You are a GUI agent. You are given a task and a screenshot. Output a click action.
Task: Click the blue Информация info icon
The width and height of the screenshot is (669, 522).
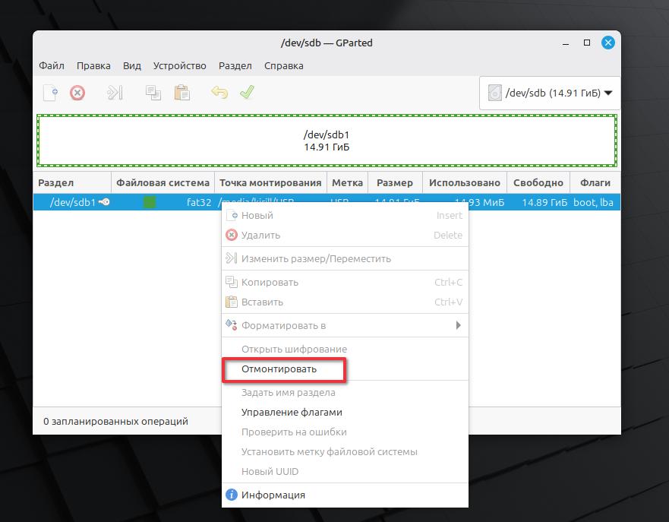(x=232, y=495)
